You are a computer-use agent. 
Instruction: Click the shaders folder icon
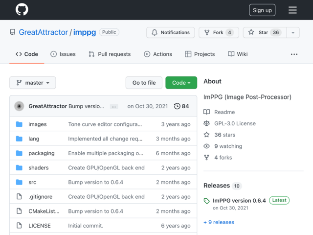[19, 167]
